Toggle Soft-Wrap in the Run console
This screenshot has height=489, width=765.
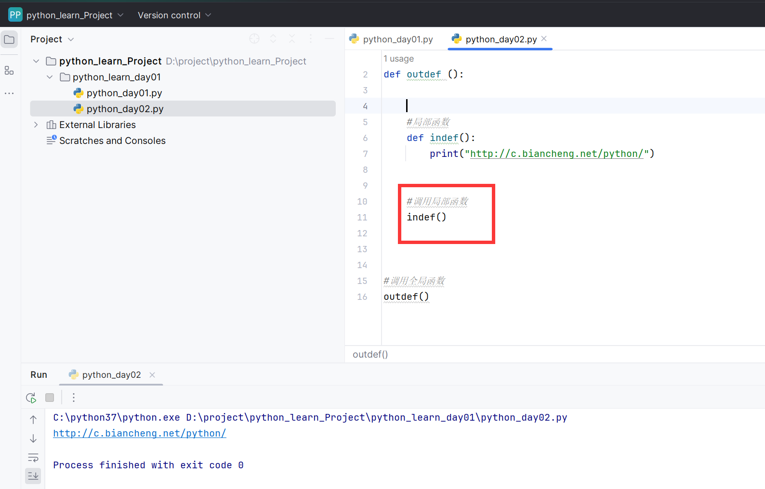coord(33,457)
